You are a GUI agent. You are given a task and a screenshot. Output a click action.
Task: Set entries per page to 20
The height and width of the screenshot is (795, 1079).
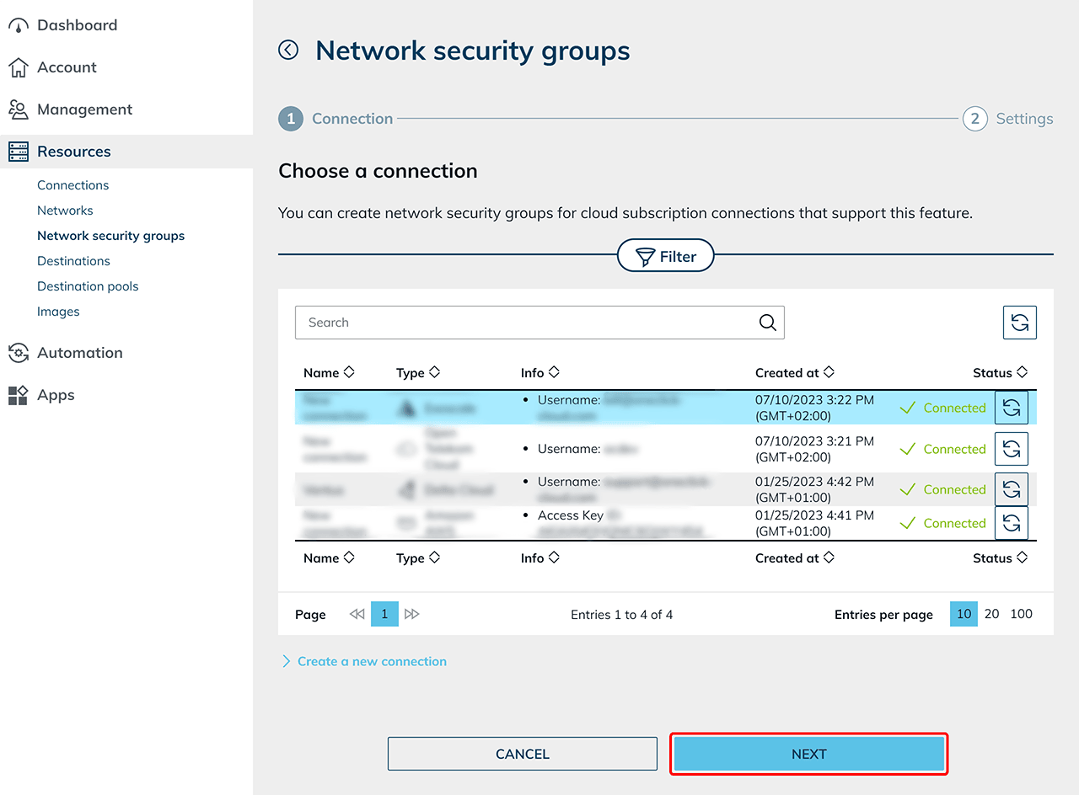991,614
